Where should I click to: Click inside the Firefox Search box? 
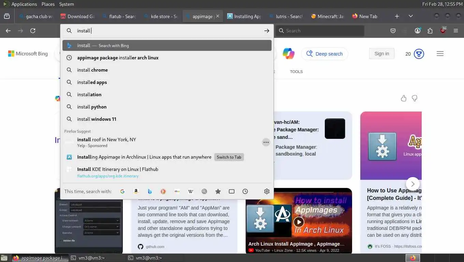320,31
